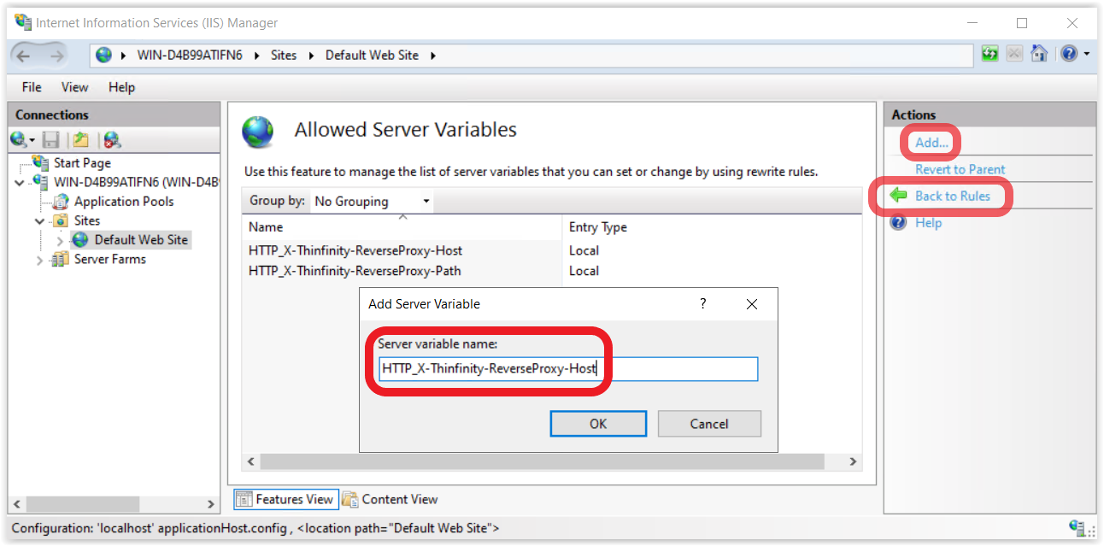Open the View menu
The image size is (1104, 546).
point(74,87)
